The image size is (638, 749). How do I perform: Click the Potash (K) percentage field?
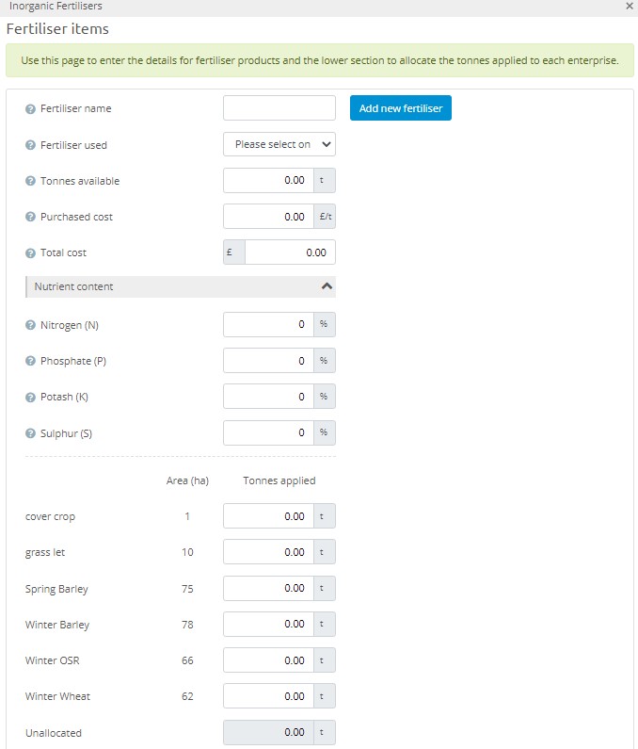click(x=268, y=397)
